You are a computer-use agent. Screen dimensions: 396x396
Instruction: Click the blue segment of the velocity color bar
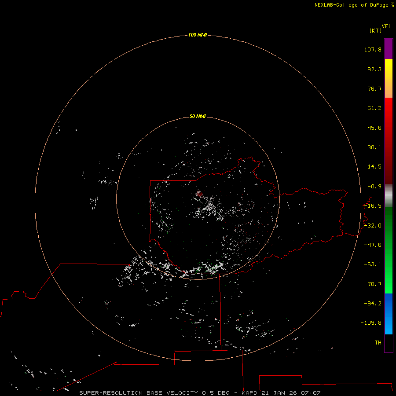coord(389,314)
